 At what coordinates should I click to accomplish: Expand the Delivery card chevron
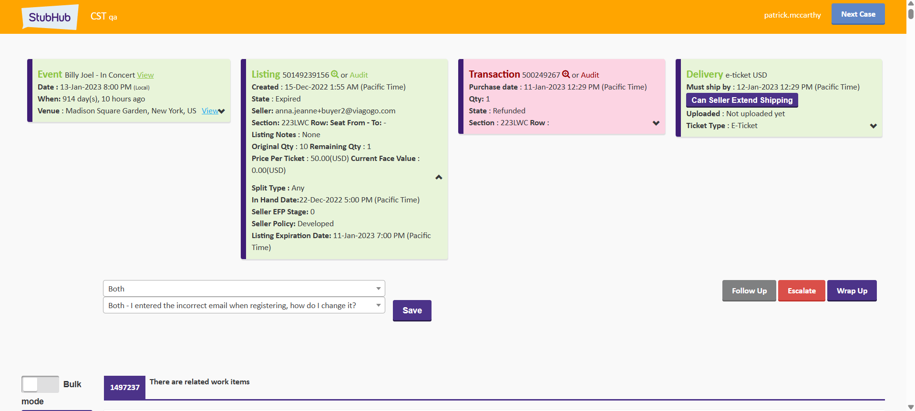(873, 126)
